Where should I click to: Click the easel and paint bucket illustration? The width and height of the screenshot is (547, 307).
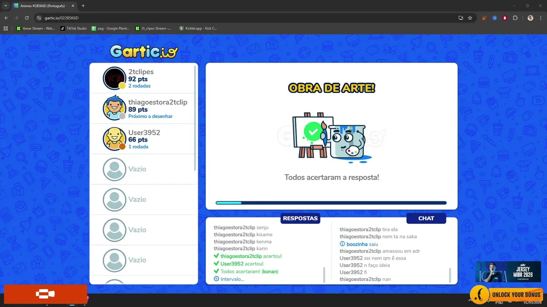[x=332, y=137]
